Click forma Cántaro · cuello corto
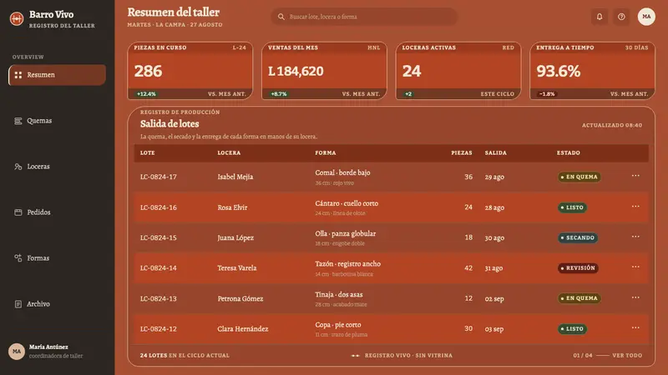Screen dimensions: 668x375 (347, 203)
